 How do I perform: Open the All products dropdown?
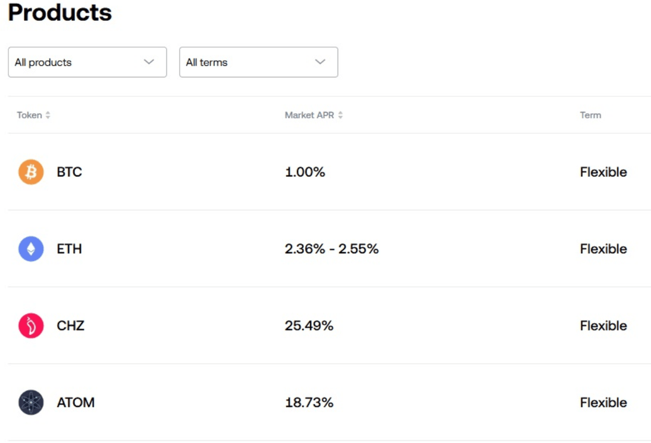pos(87,62)
